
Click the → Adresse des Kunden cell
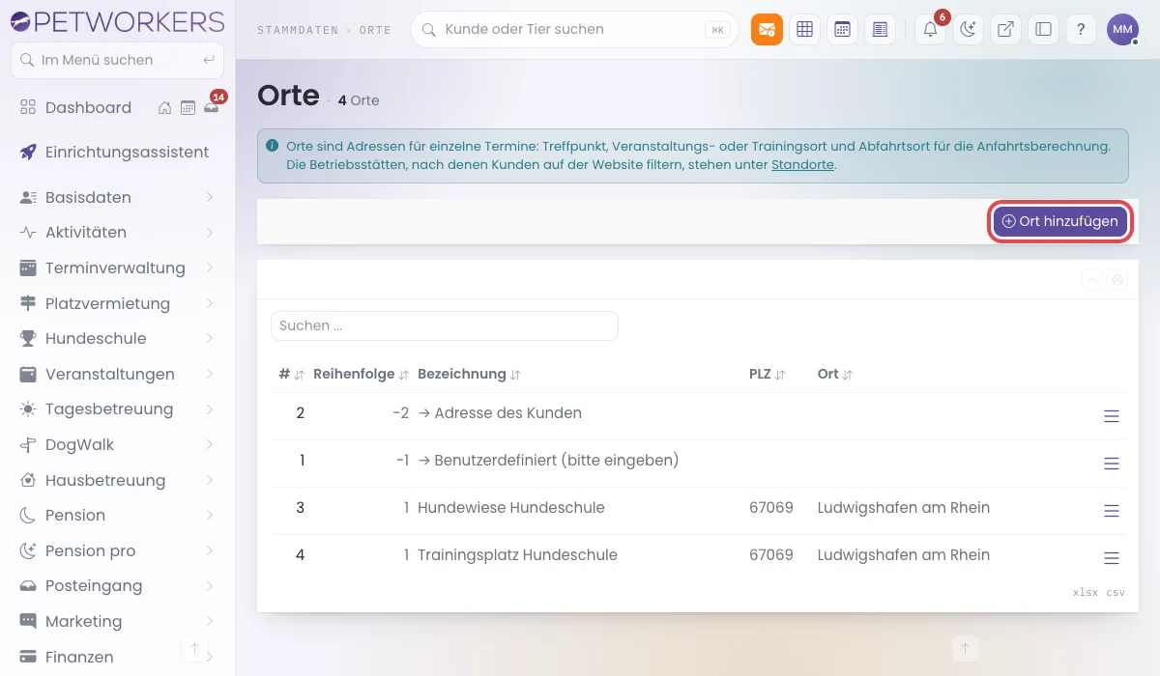click(500, 413)
